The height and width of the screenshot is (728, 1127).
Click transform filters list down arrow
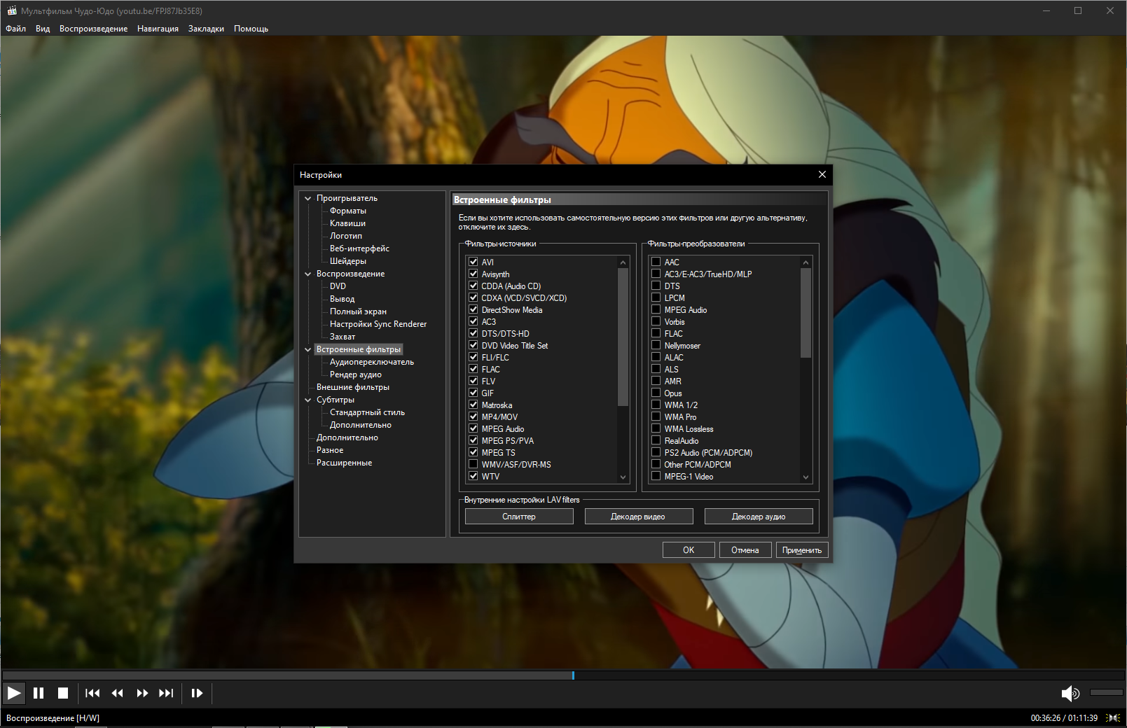point(806,477)
